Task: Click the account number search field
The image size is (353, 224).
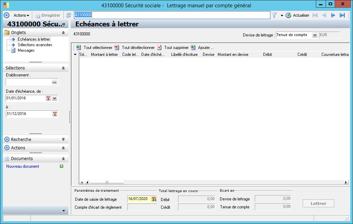Action: pyautogui.click(x=172, y=15)
